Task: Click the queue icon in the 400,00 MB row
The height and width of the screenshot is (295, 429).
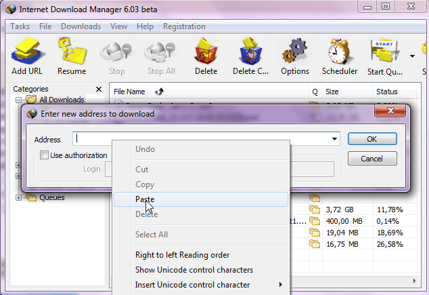Action: pos(315,221)
